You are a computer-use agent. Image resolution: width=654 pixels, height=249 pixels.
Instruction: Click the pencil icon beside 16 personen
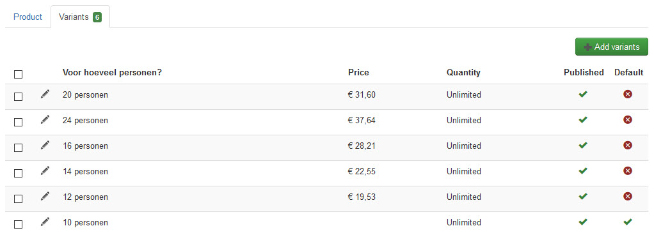click(45, 145)
